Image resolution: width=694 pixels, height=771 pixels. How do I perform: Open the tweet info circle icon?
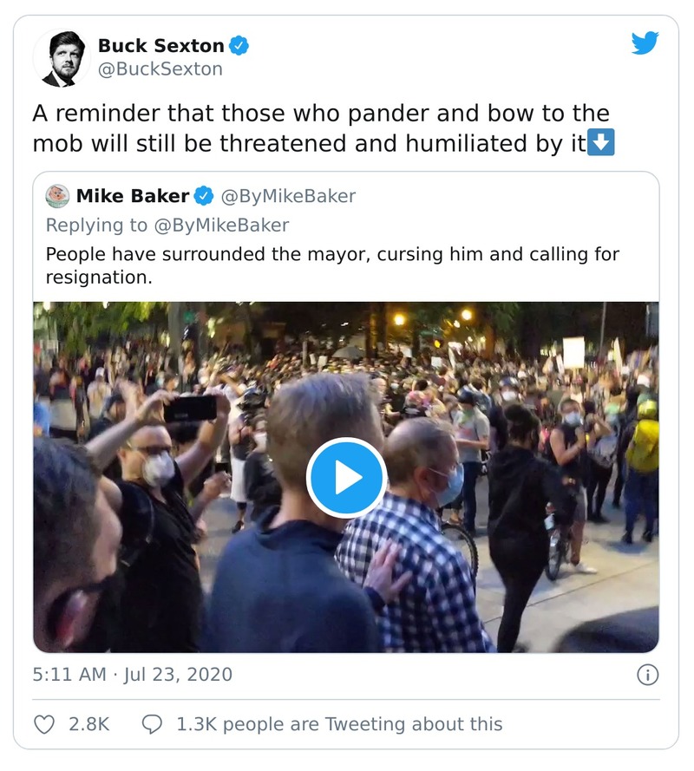647,675
